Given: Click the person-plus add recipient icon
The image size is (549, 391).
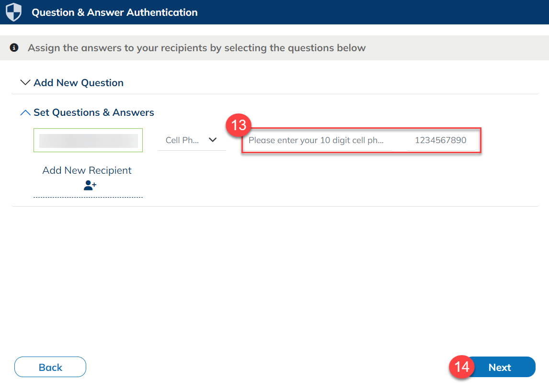Looking at the screenshot, I should click(89, 186).
